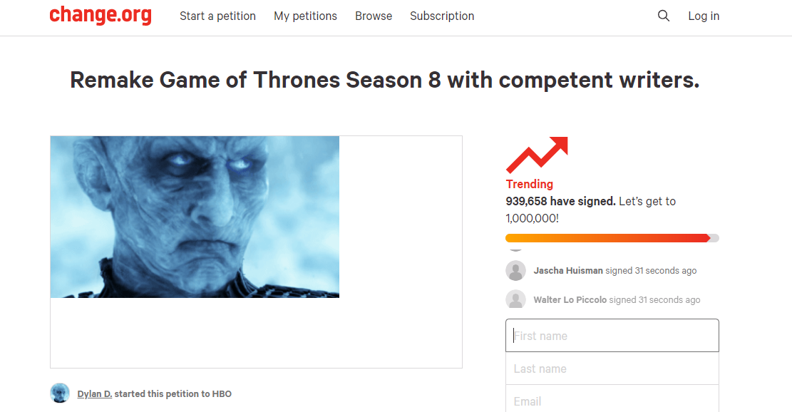Viewport: 792px width, 412px height.
Task: Click the search magnifier icon
Action: pos(664,16)
